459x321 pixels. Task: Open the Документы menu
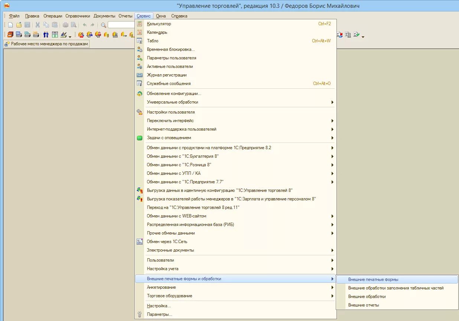[104, 16]
